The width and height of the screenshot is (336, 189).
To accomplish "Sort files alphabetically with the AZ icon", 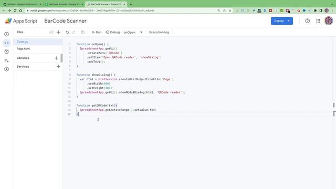I will (x=51, y=32).
